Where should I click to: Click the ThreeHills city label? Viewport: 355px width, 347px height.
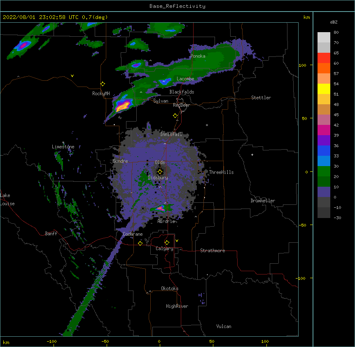[221, 172]
